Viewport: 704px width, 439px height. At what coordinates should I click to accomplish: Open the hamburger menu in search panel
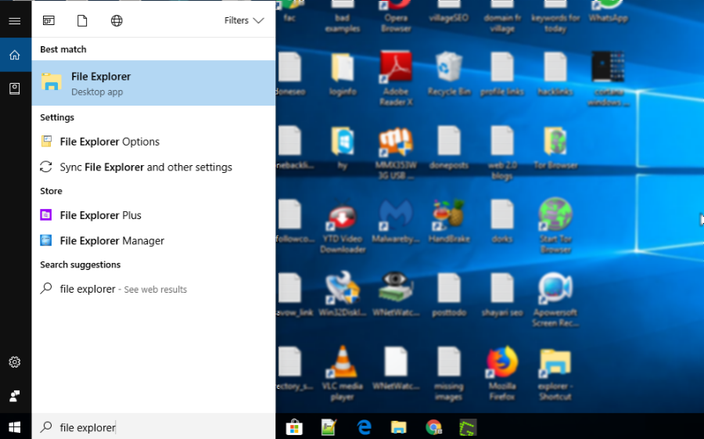coord(15,20)
